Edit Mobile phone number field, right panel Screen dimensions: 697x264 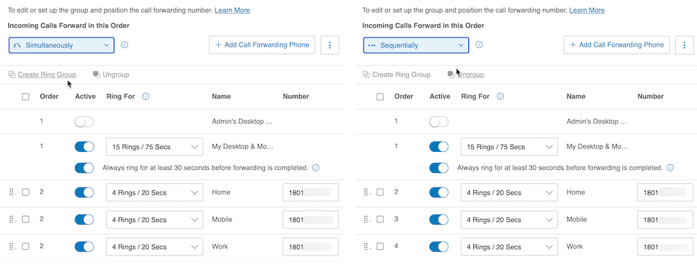666,219
